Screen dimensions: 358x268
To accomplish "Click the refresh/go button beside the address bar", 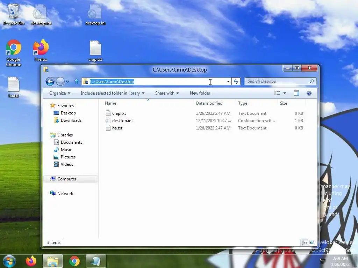I will click(236, 81).
